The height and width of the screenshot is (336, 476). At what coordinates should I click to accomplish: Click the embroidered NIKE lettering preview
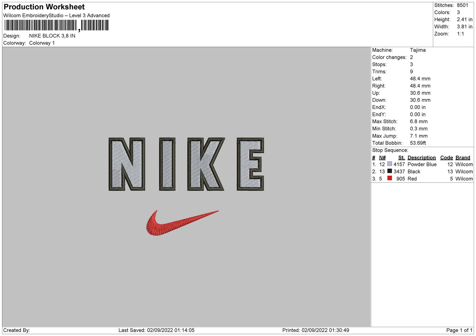186,164
